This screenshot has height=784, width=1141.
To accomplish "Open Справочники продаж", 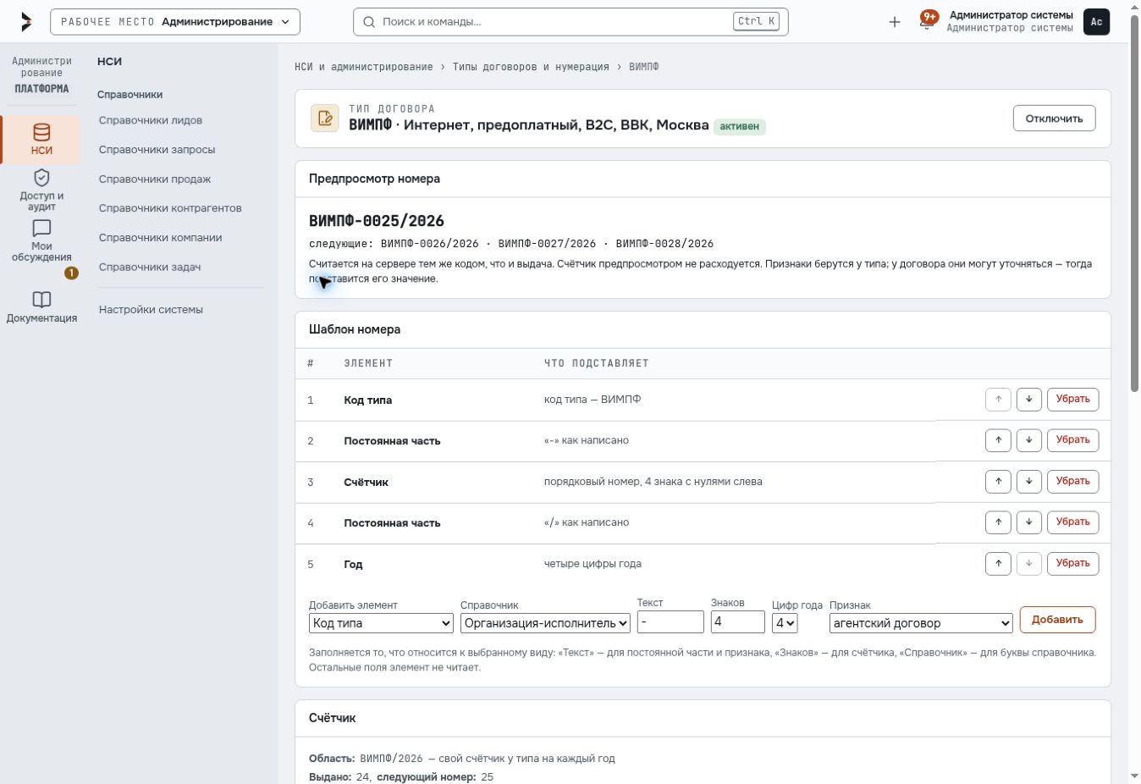I will 155,179.
